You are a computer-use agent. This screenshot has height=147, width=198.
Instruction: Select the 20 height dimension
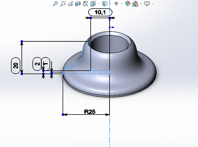tap(16, 65)
